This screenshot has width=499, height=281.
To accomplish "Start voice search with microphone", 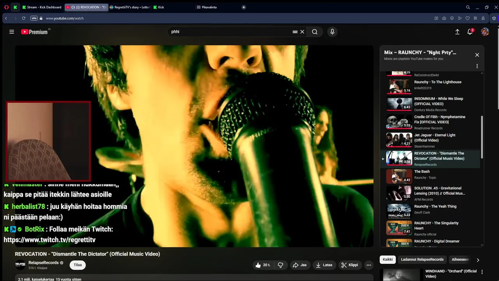I will (x=332, y=32).
